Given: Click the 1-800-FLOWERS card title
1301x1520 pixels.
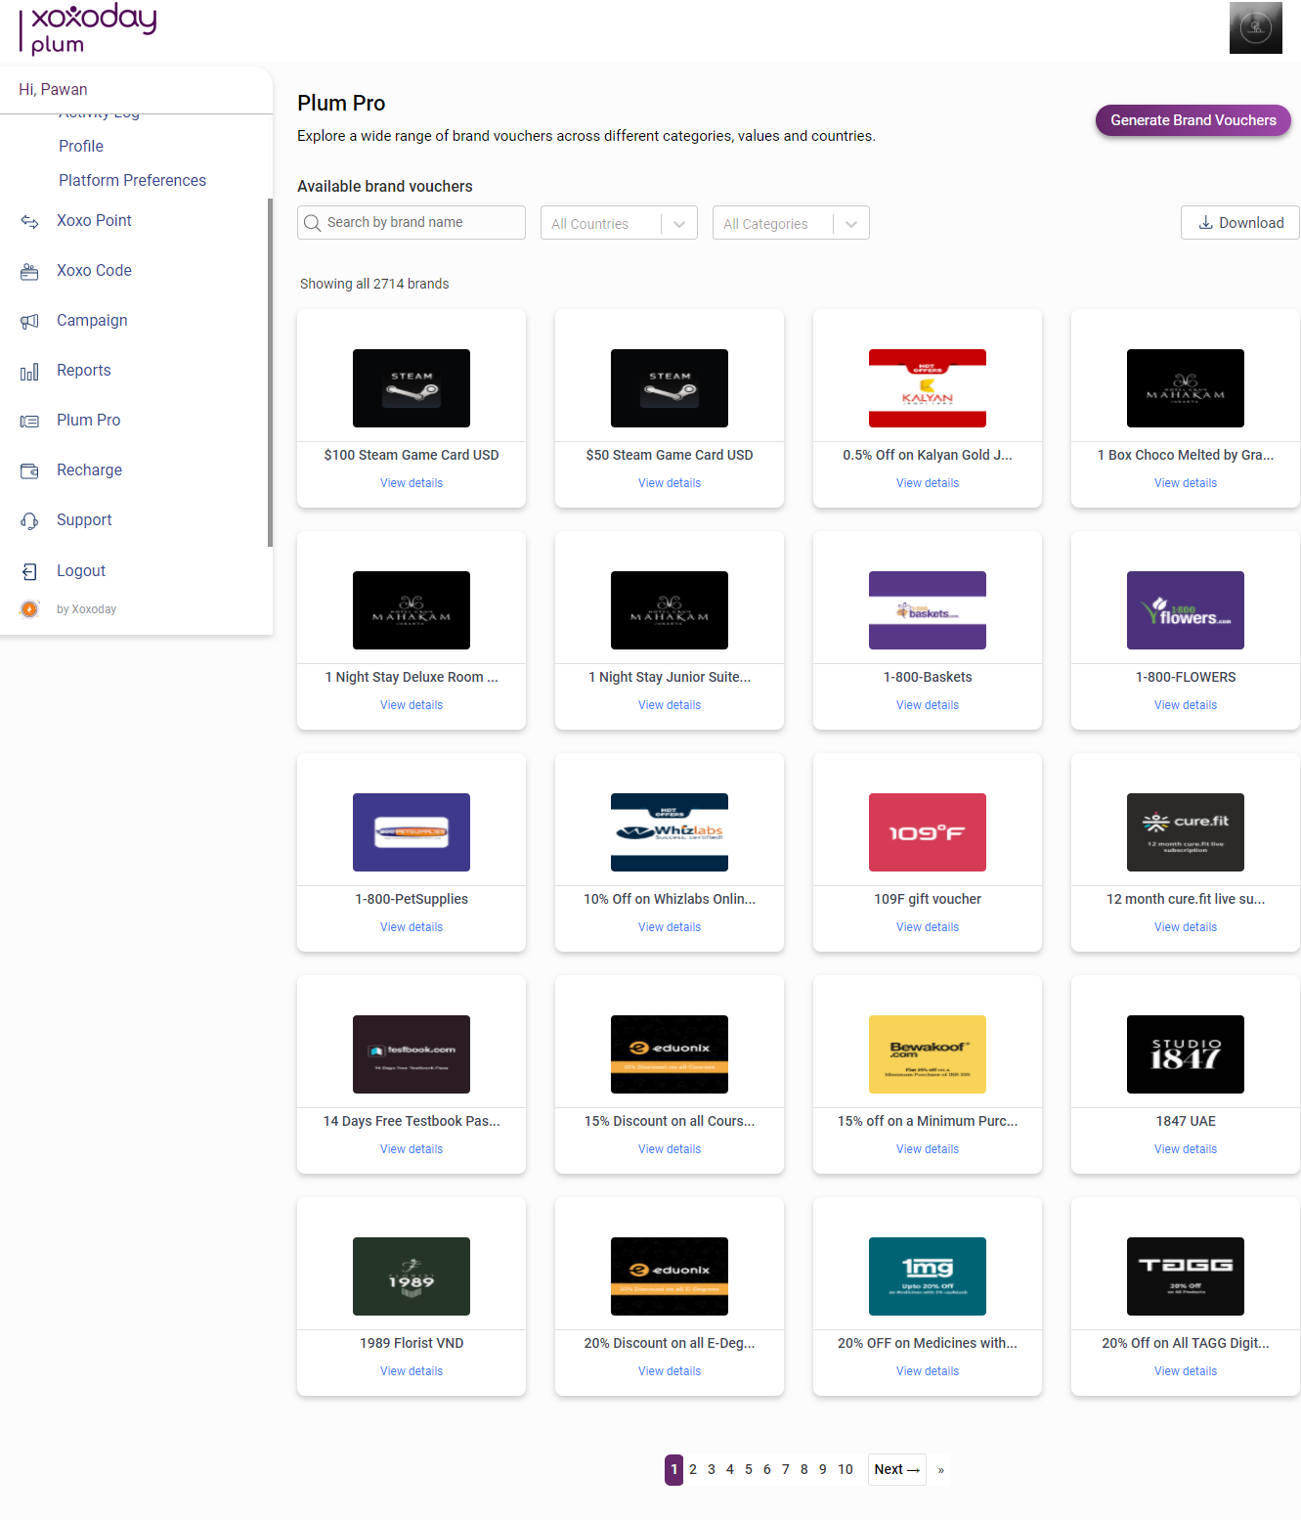Looking at the screenshot, I should point(1186,677).
